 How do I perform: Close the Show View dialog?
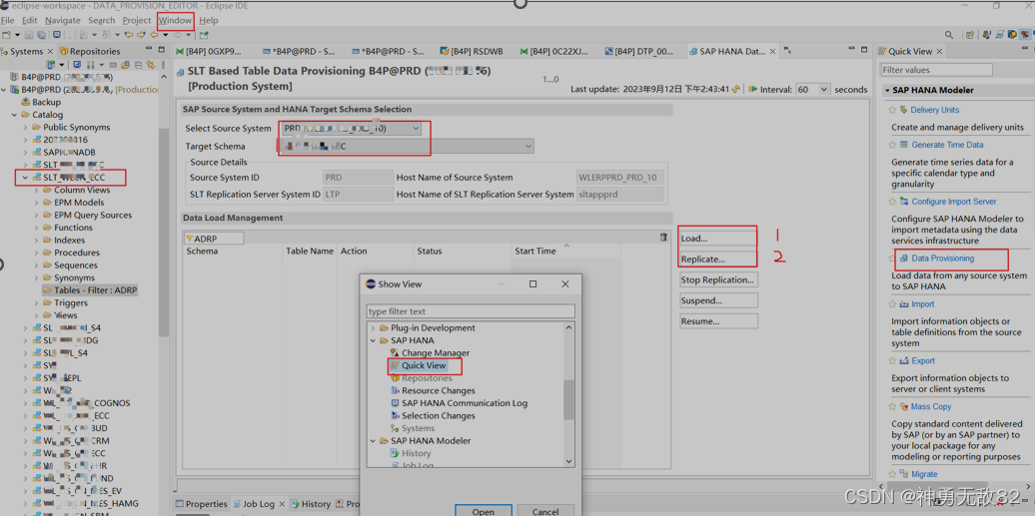tap(565, 284)
